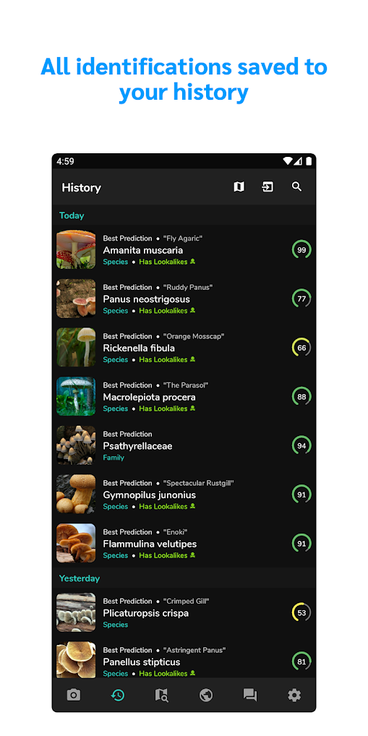Screen dimensions: 368x736
Task: Click the 66 confidence ring for Rickenella fibula
Action: tap(301, 347)
